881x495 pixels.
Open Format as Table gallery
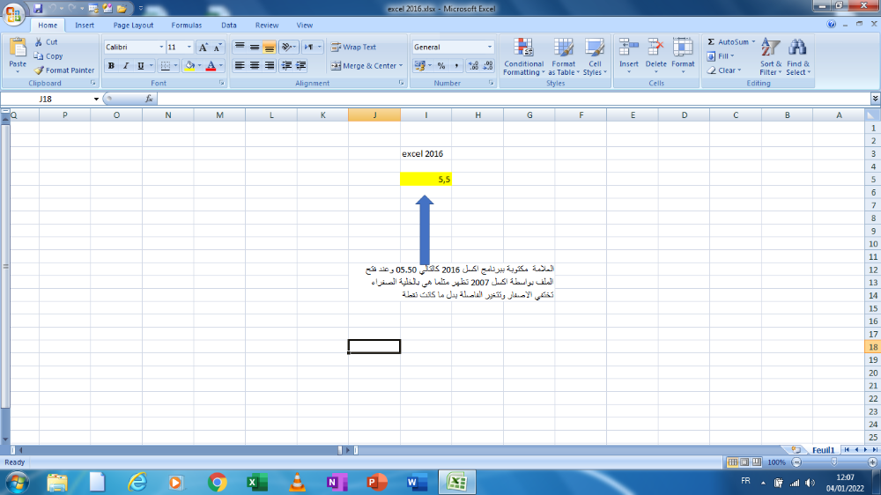click(564, 56)
